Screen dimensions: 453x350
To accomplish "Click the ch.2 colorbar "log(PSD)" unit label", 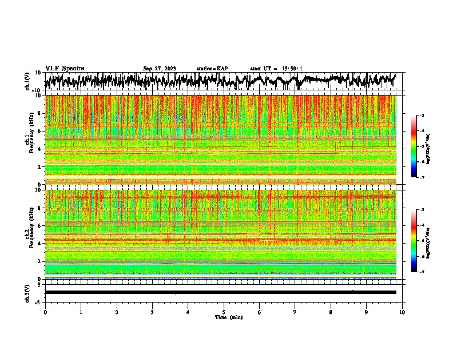I will click(428, 243).
